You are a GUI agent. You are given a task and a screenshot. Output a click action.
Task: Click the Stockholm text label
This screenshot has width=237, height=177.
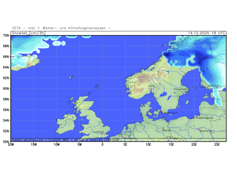[181, 89]
